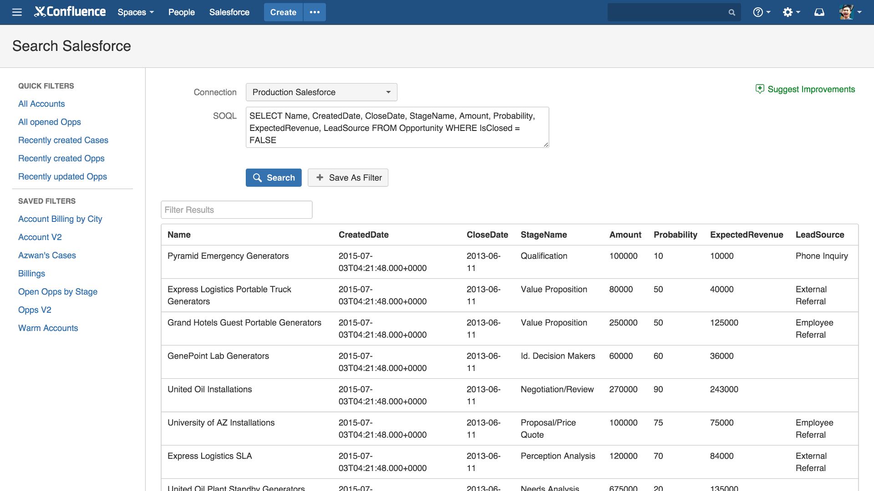
Task: Check the notifications bell
Action: click(x=819, y=12)
